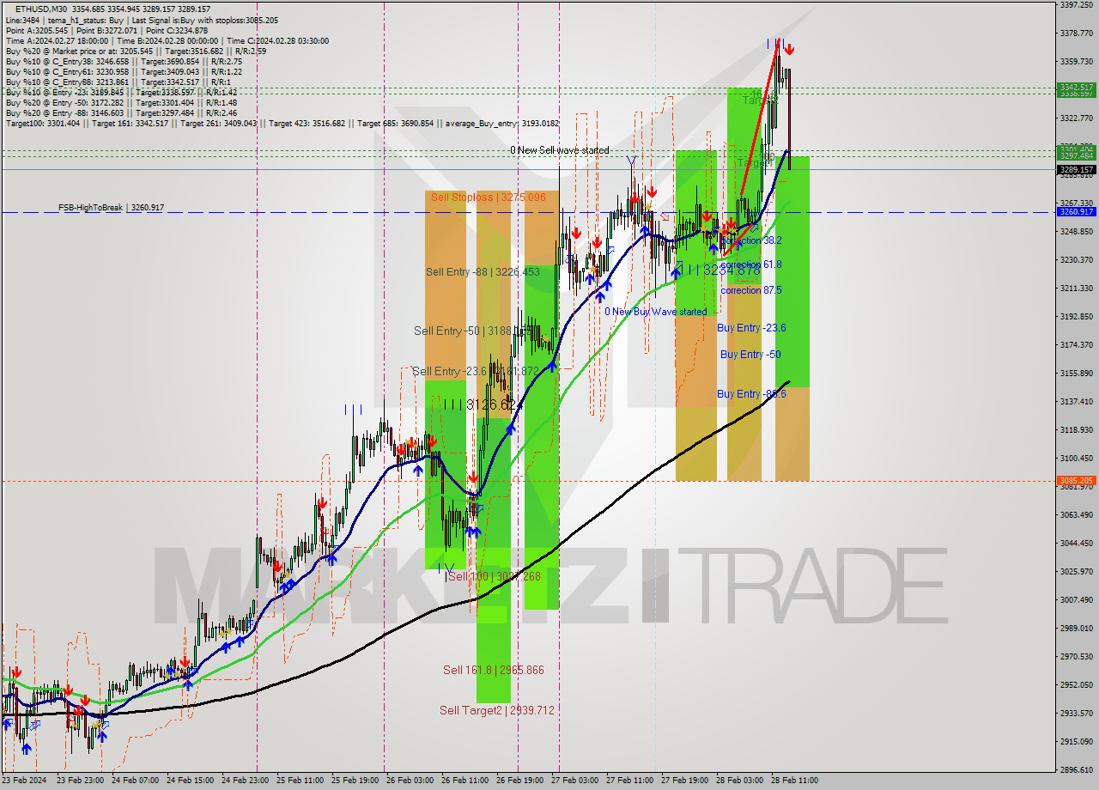Click the 2989.010 price axis label
The image size is (1099, 790).
tap(1077, 629)
